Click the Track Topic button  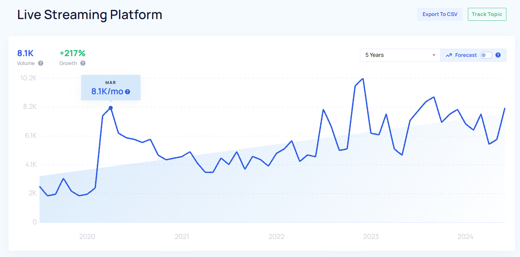487,14
